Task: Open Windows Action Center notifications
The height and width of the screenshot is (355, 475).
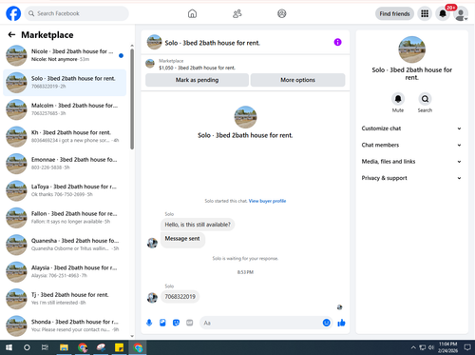Action: (x=467, y=347)
